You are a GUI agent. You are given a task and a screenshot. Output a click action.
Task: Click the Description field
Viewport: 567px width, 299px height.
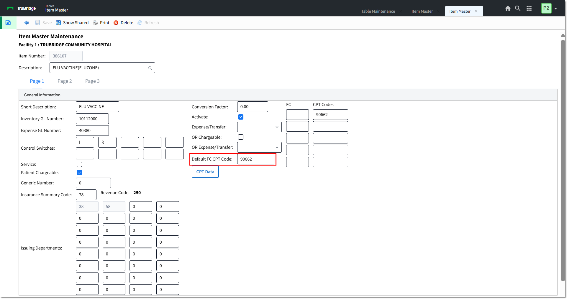pos(102,68)
